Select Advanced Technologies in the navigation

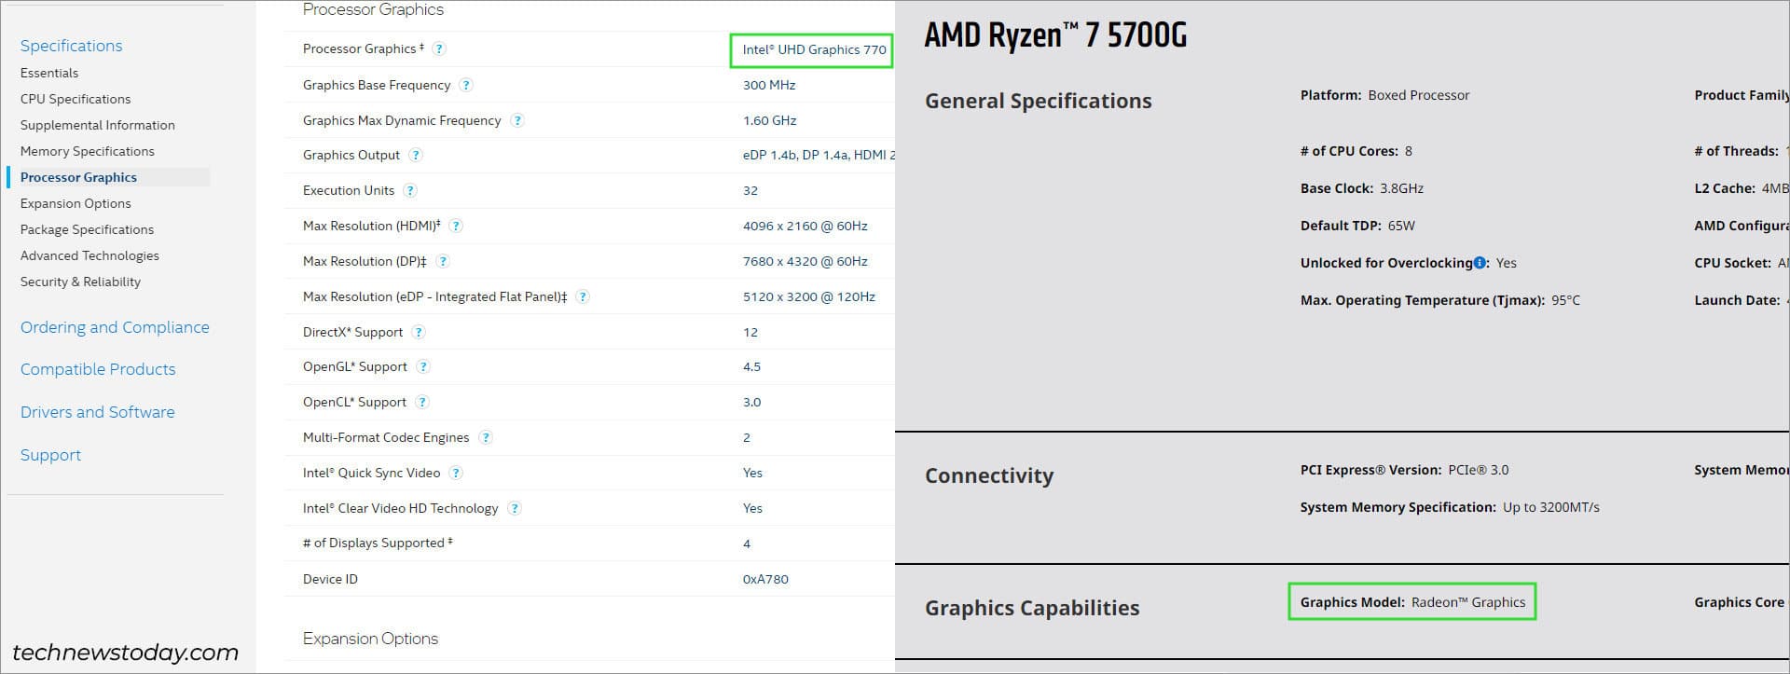tap(89, 255)
